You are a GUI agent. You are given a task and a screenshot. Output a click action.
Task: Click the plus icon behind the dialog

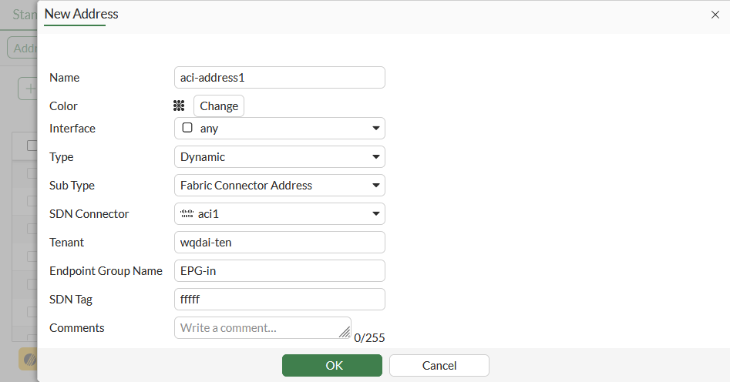30,89
